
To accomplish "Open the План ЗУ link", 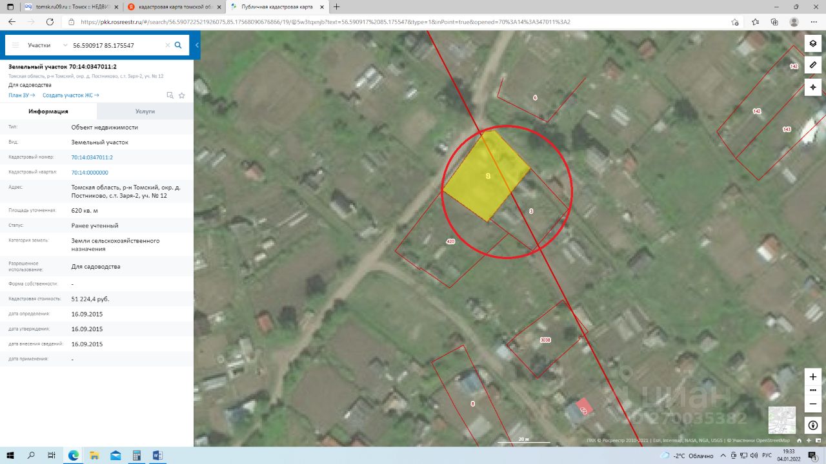I will point(21,95).
